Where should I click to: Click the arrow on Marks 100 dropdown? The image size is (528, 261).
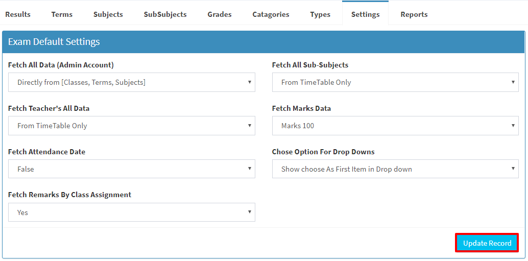pos(513,125)
